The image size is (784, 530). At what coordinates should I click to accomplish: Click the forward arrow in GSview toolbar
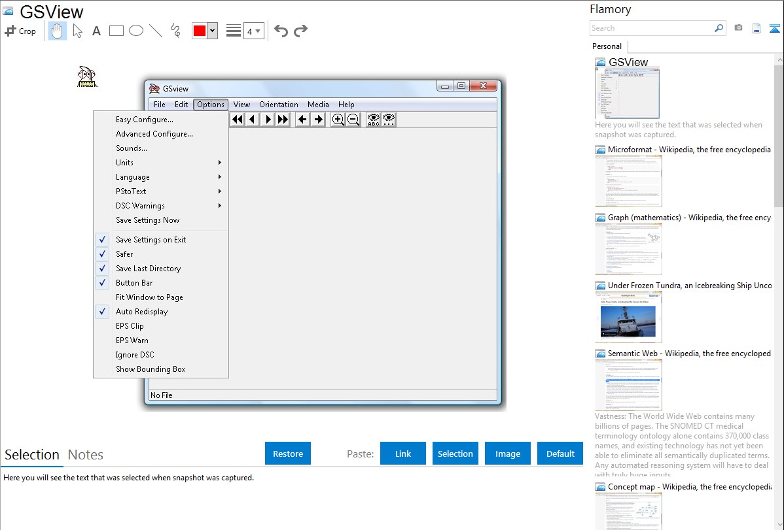(x=318, y=120)
